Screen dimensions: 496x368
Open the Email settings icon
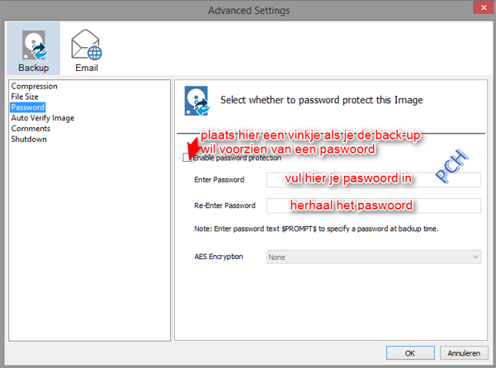click(86, 44)
